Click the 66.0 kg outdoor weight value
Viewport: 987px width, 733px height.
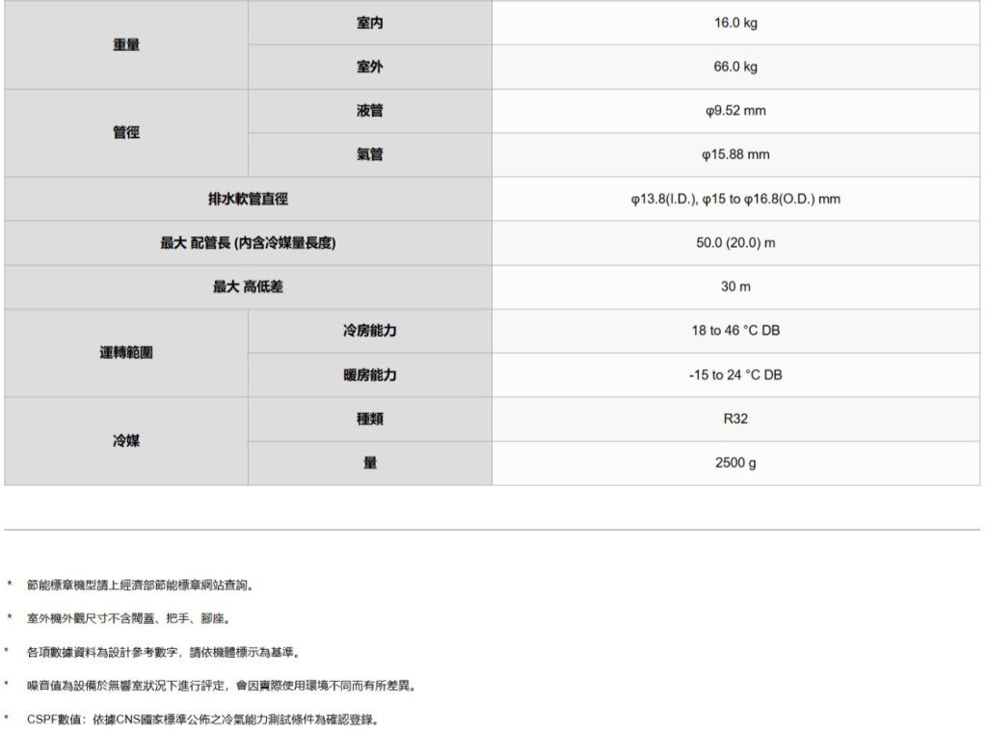point(735,68)
